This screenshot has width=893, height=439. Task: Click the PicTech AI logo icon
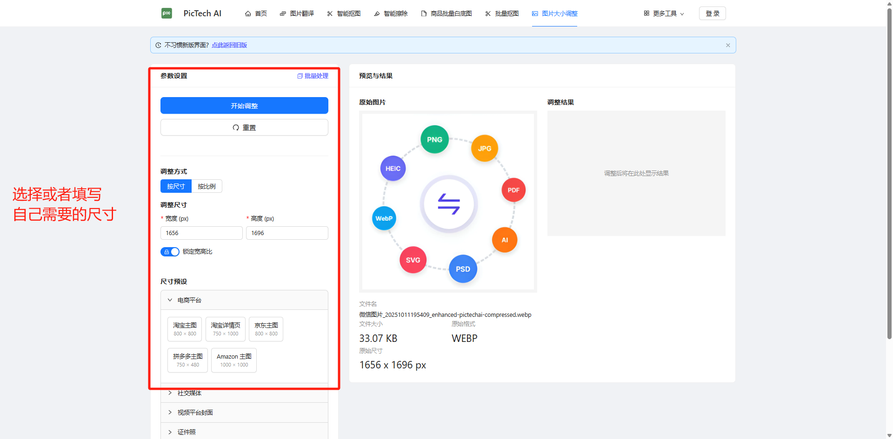point(167,13)
